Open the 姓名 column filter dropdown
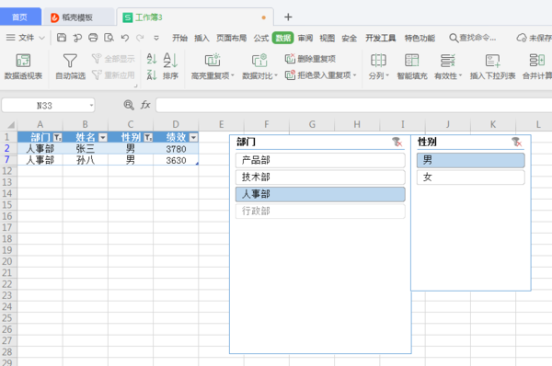This screenshot has width=552, height=366. (x=103, y=138)
